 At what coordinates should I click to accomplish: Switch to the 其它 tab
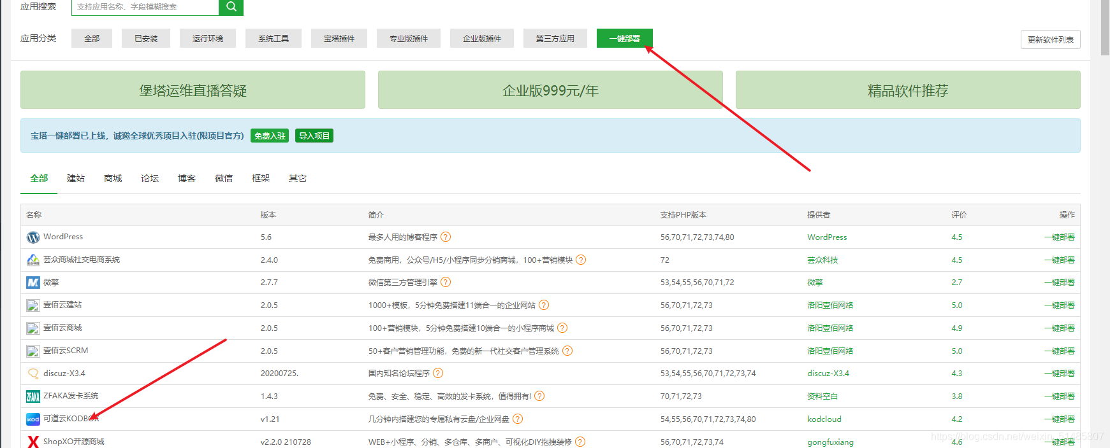tap(298, 178)
